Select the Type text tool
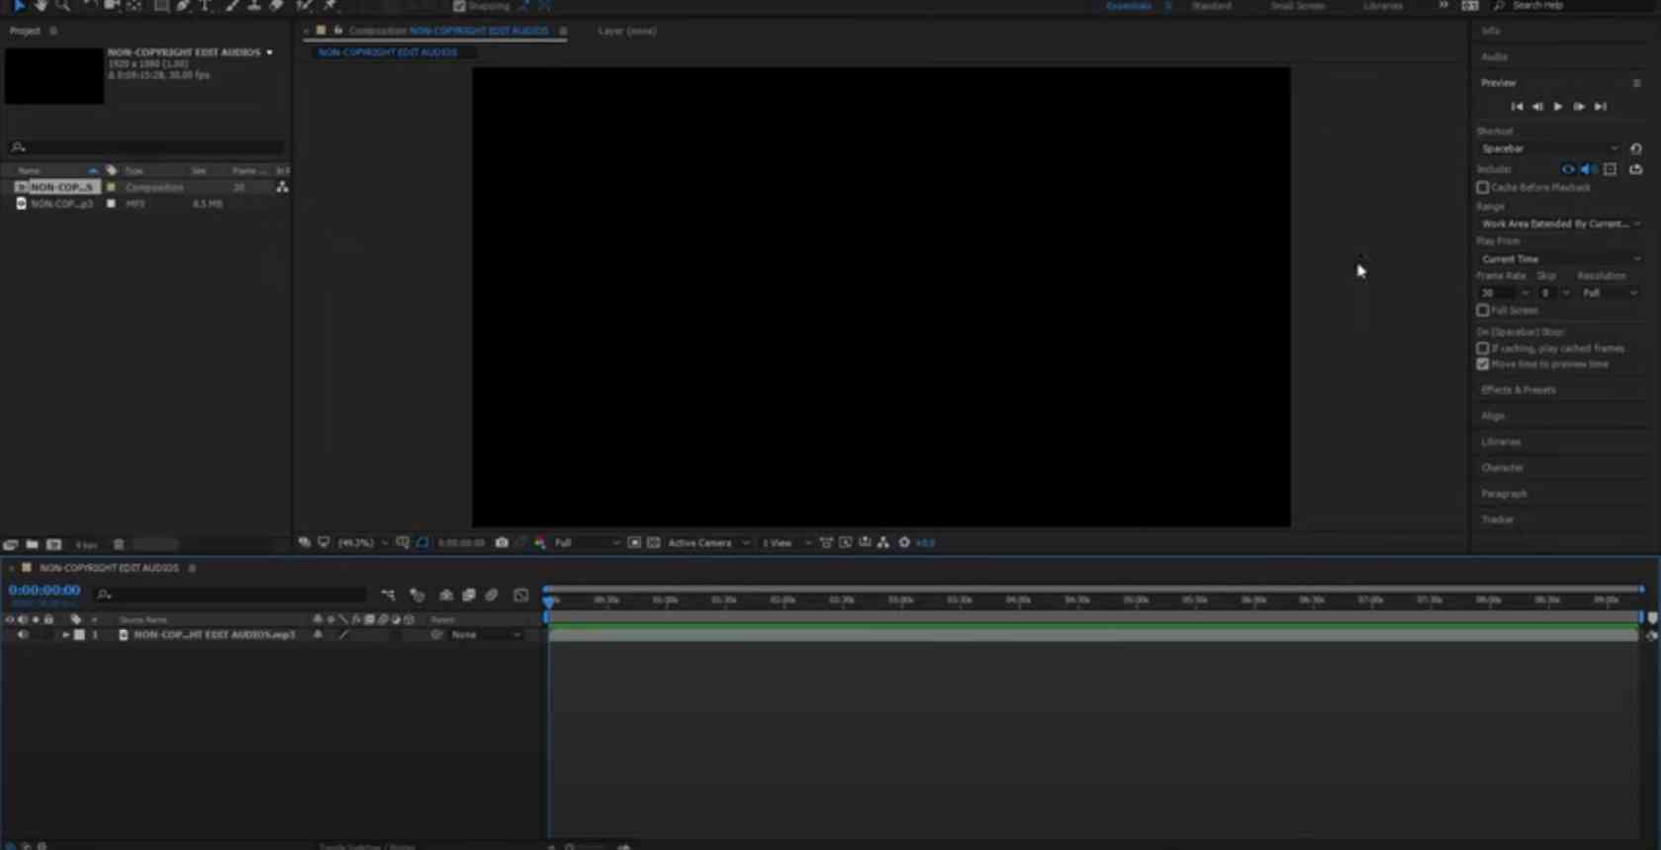The height and width of the screenshot is (850, 1661). tap(206, 6)
